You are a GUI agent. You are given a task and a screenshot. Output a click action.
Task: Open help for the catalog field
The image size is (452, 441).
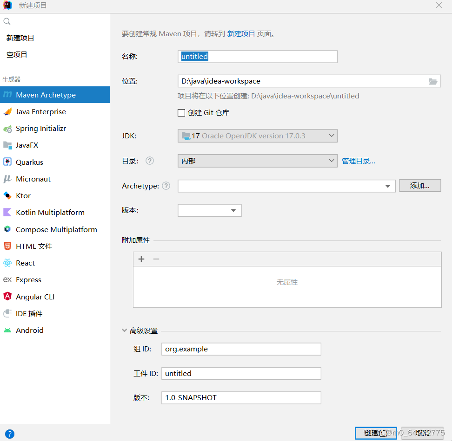(x=150, y=161)
